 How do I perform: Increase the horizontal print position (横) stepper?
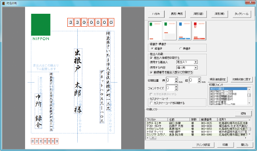[176, 79]
